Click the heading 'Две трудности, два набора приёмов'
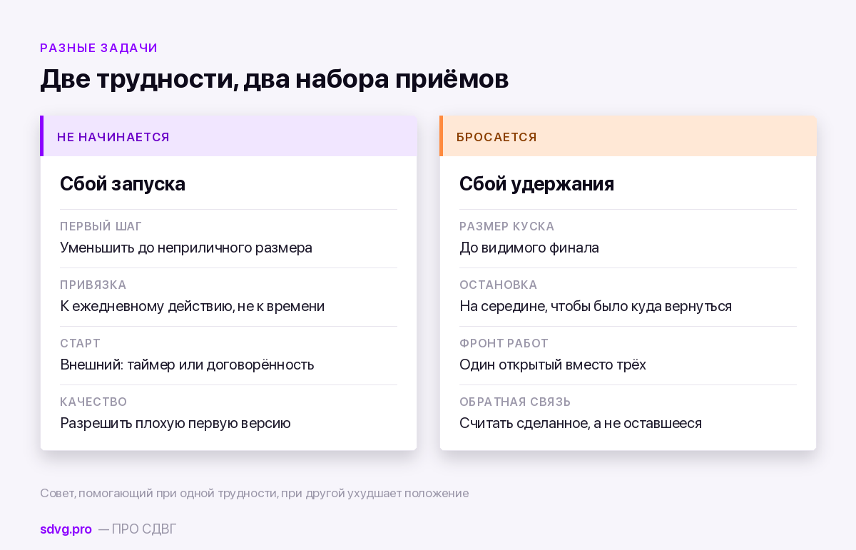The image size is (856, 550). pos(274,79)
